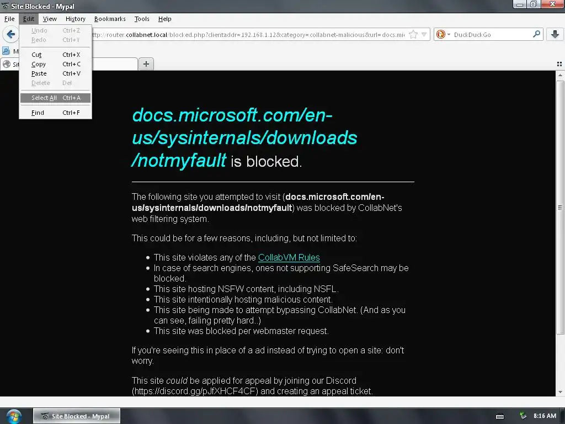The image size is (565, 424).
Task: Open the Bookmarks menu
Action: 110,19
